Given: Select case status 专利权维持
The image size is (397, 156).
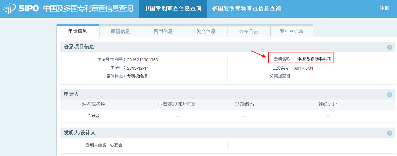Looking at the screenshot, I should click(x=137, y=76).
